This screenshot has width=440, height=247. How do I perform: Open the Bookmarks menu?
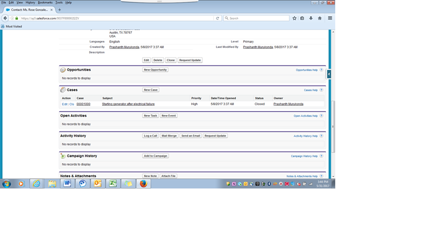tap(45, 3)
